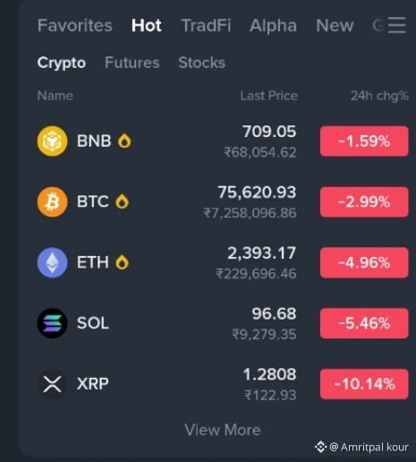Click the Bitcoin orange logo
416x462 pixels.
pos(52,202)
